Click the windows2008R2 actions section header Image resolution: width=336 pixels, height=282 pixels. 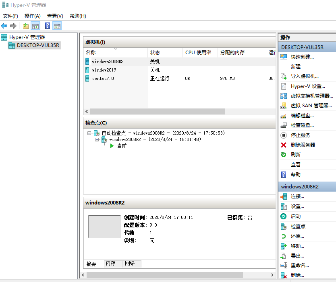tap(307, 187)
